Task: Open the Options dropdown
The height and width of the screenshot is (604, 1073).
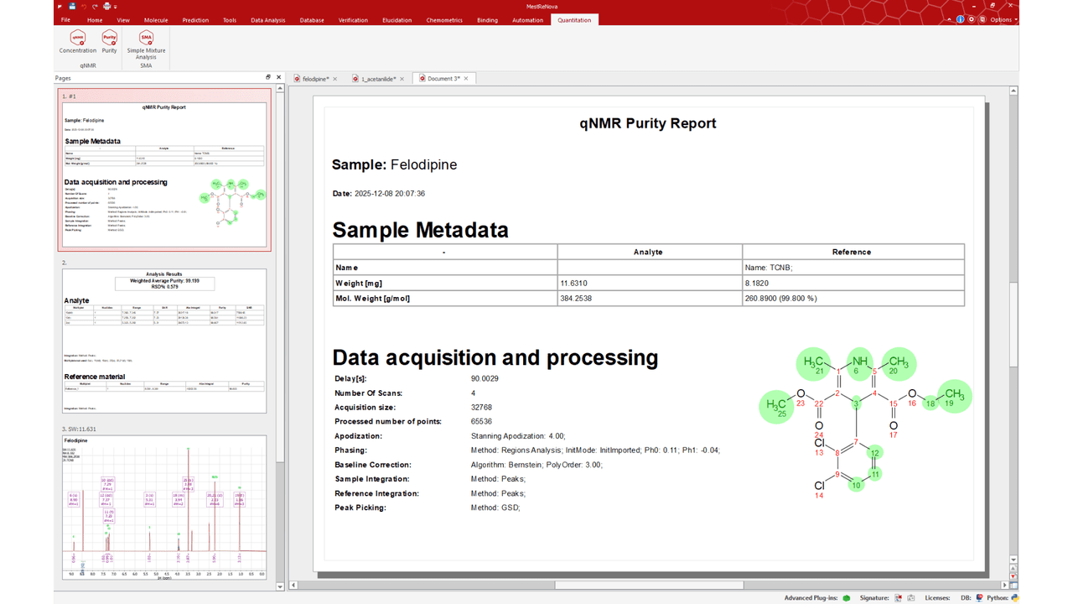Action: coord(1003,19)
